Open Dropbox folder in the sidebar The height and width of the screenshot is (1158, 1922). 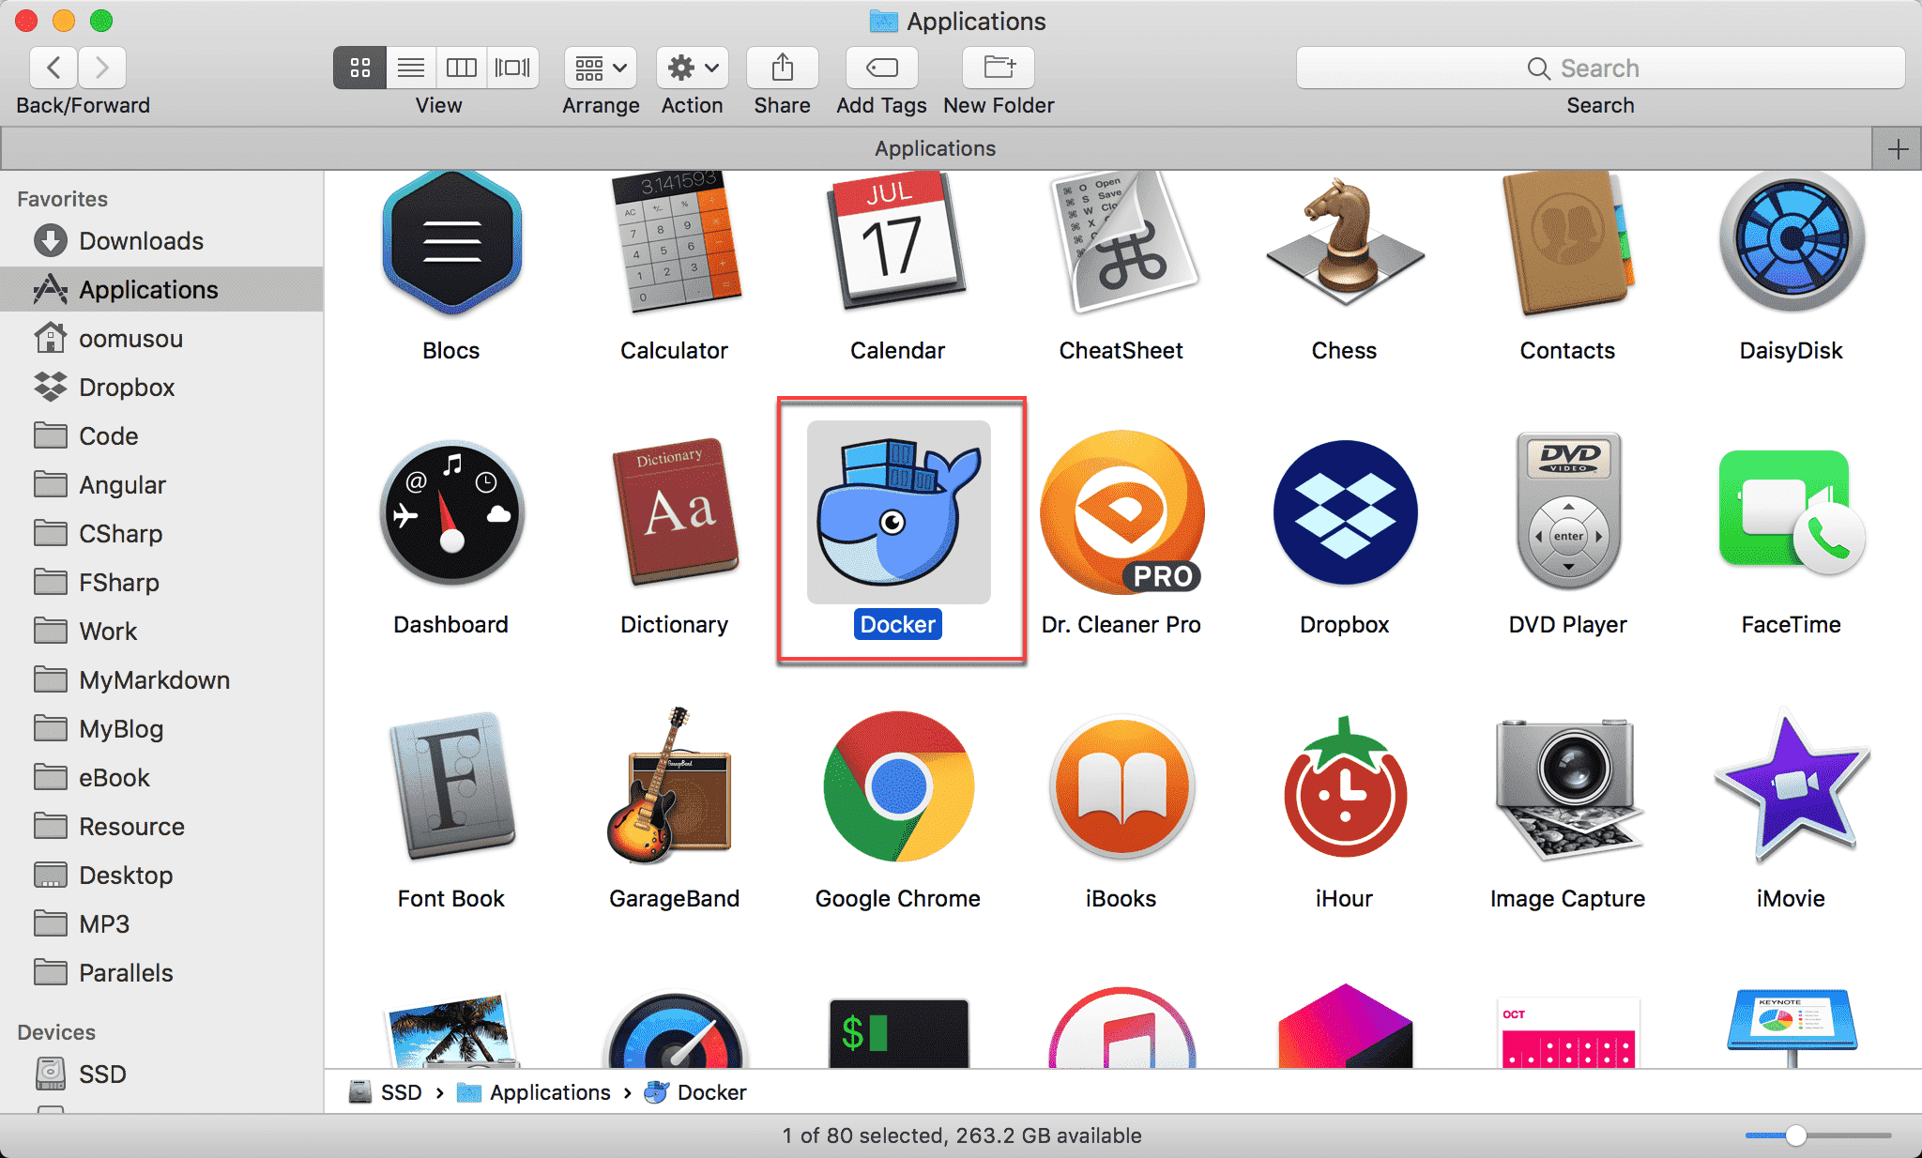(161, 388)
